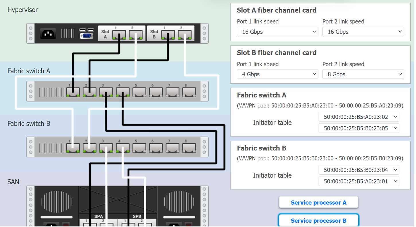Click Hypervisor Slot B port 2
Screen dimensions: 416x227
[185, 35]
